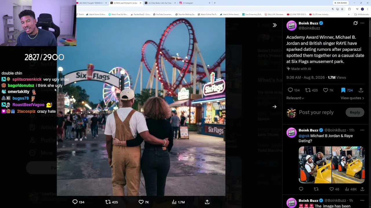
Task: Open the three-dot menu on main post
Action: pyautogui.click(x=362, y=23)
